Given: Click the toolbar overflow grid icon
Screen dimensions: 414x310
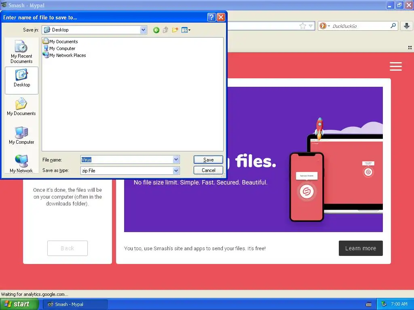Looking at the screenshot, I should click(x=410, y=48).
